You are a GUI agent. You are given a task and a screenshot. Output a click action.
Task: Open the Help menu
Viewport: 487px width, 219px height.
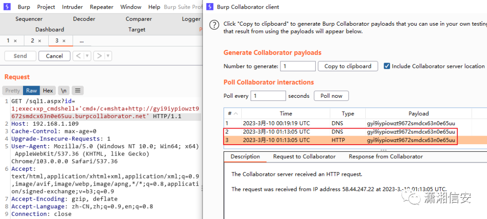(154, 7)
